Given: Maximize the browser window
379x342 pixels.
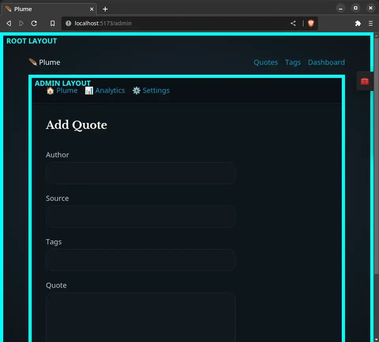Looking at the screenshot, I should (x=356, y=8).
